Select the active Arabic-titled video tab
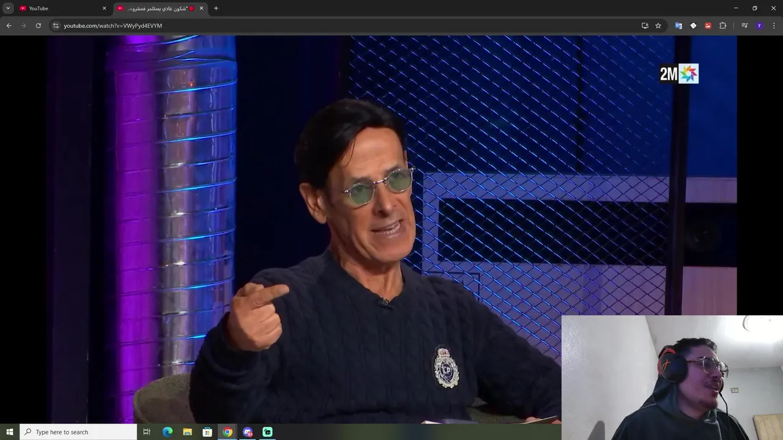783x440 pixels. pyautogui.click(x=160, y=8)
